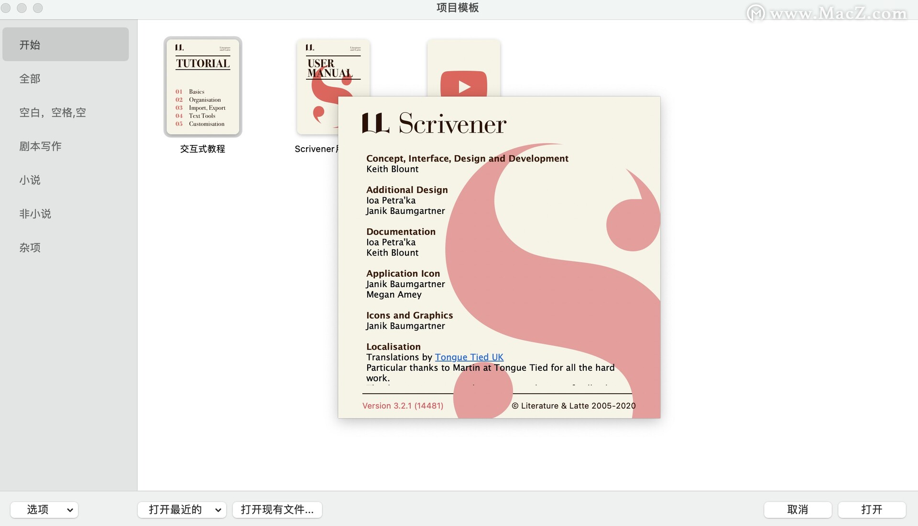Open the Tongue Tied UK link

coord(469,357)
